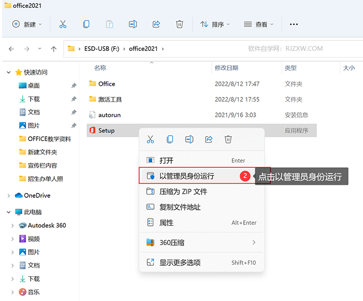Screen dimensions: 363x301
Task: Open 新建文件夹 in the sidebar
Action: [x=43, y=152]
